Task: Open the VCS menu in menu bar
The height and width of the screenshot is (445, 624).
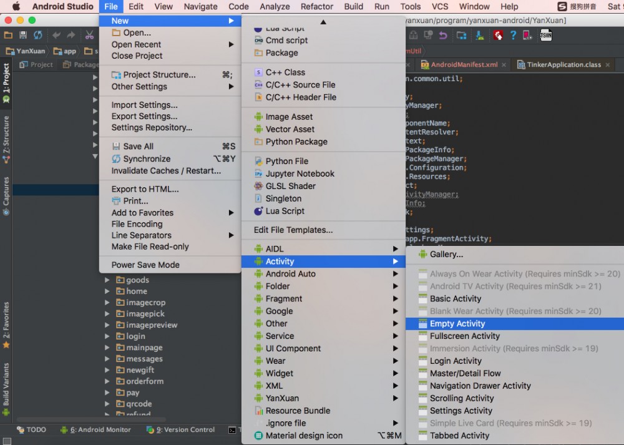Action: pos(440,6)
